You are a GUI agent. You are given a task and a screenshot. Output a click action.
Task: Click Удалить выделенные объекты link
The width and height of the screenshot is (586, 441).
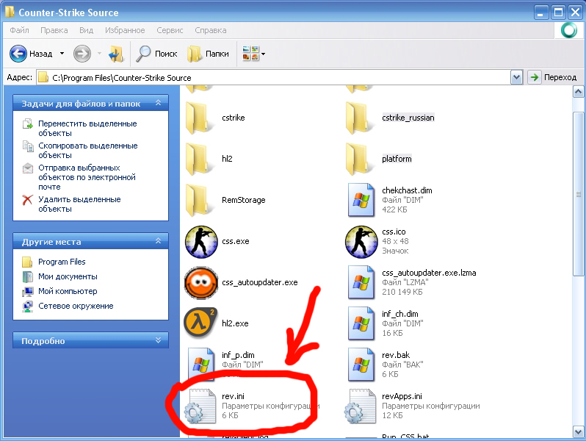click(79, 204)
